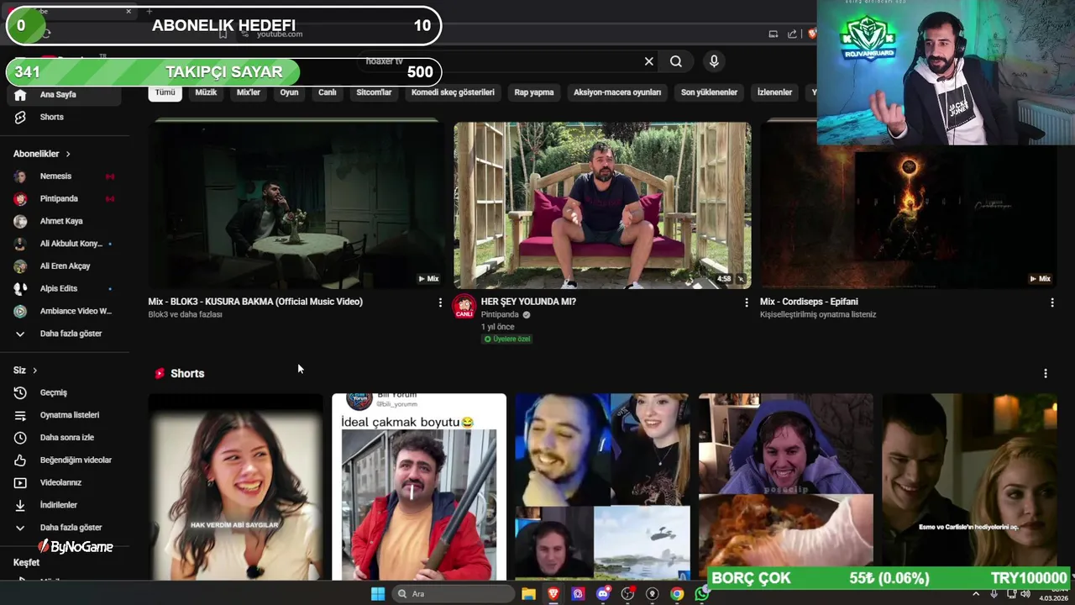The width and height of the screenshot is (1075, 605).
Task: Select the İzlenenler chip
Action: [774, 92]
